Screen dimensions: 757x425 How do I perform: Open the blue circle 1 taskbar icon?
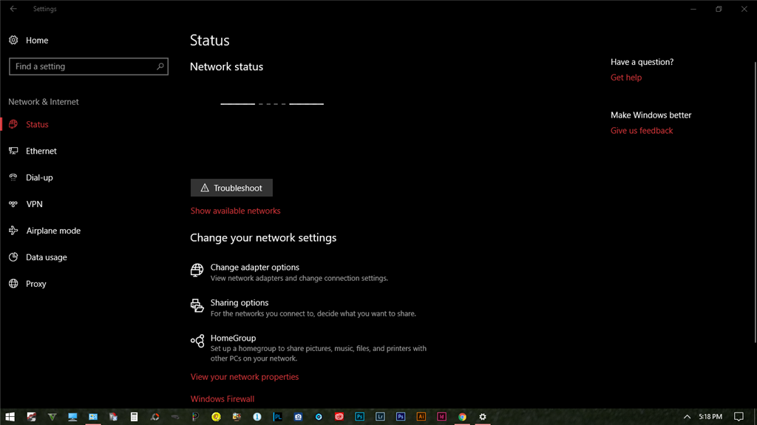click(257, 416)
